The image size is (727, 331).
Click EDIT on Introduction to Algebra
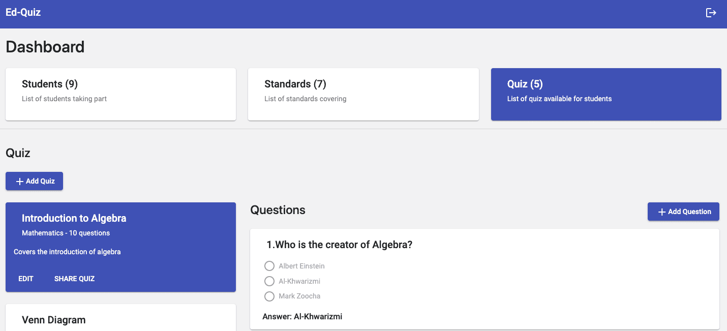(26, 279)
